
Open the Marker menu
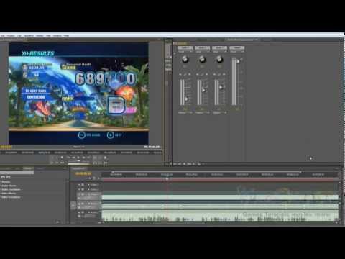click(40, 35)
